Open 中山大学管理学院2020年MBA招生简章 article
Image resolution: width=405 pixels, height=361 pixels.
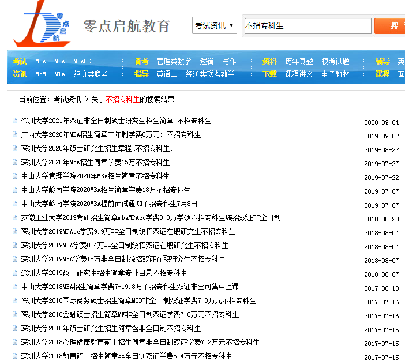[x=95, y=176]
